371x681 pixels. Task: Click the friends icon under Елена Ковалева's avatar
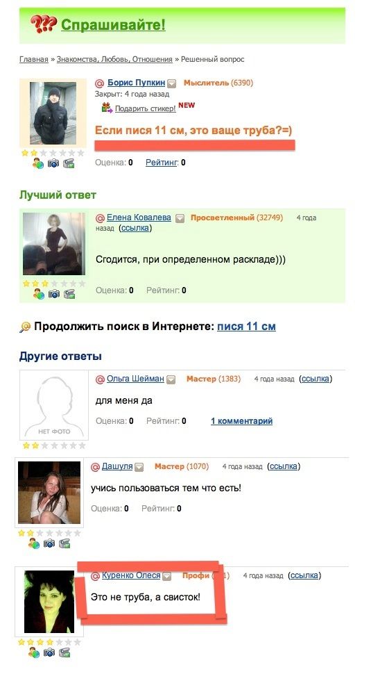click(39, 294)
